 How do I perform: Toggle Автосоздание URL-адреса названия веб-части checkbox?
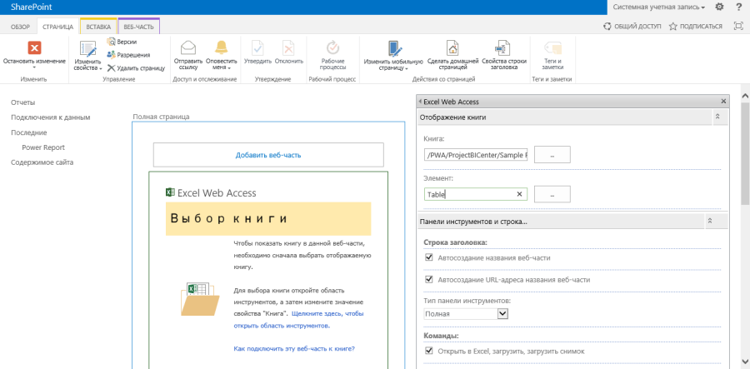coord(428,280)
